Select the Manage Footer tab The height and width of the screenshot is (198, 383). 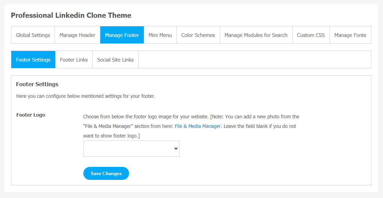point(122,35)
